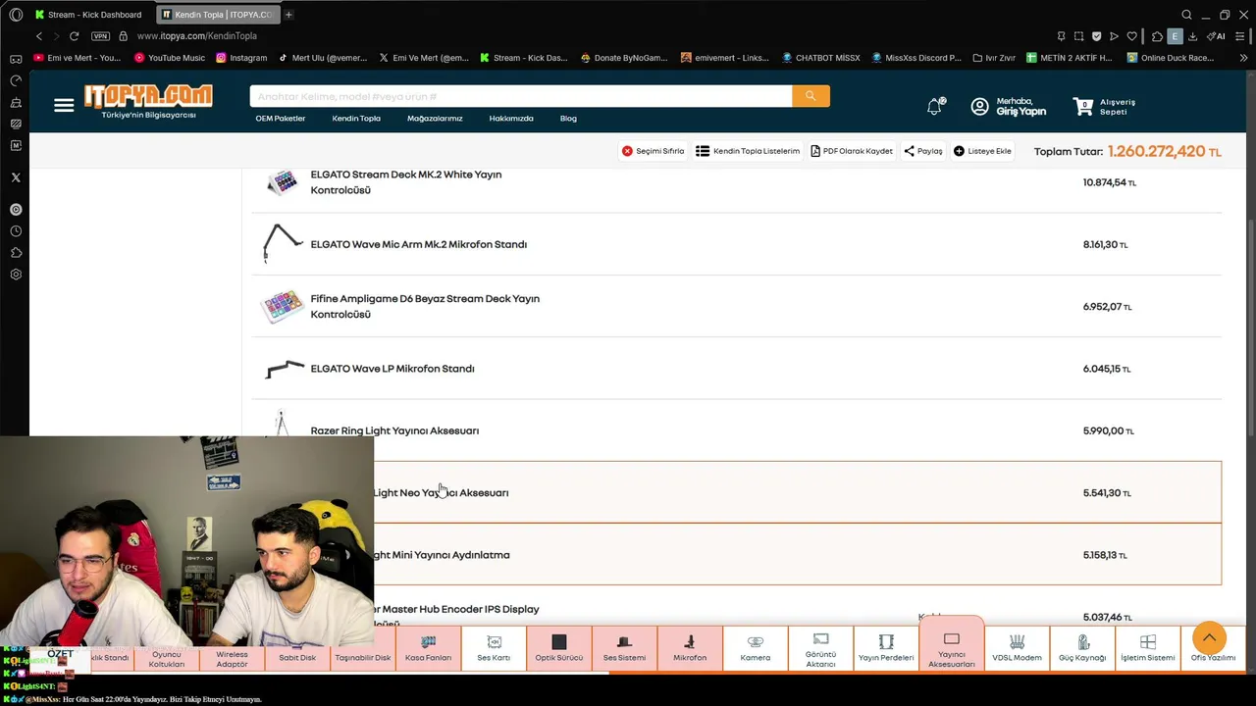The image size is (1256, 706).
Task: Click the Fifine Ampligame D6 thumbnail
Action: coord(283,306)
